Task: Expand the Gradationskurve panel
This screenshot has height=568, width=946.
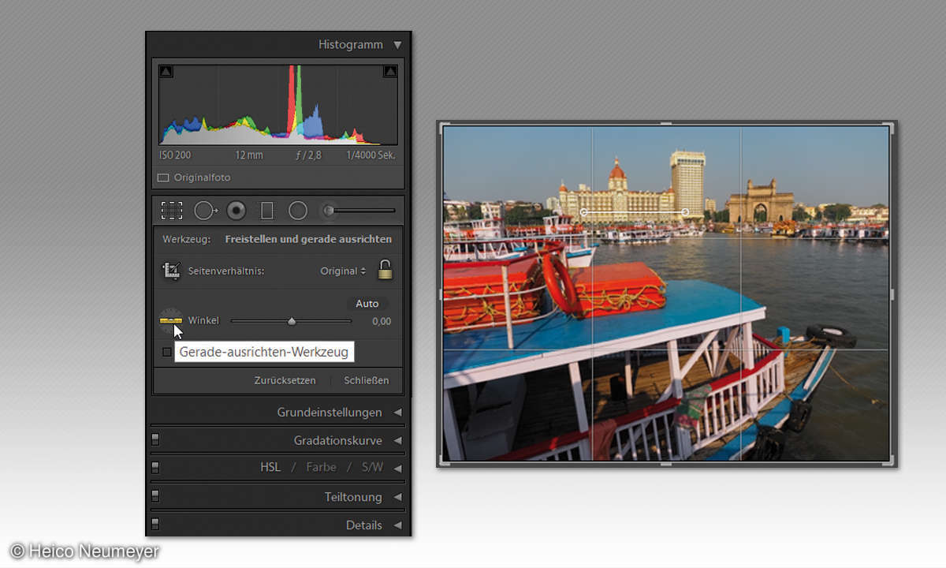Action: (397, 441)
